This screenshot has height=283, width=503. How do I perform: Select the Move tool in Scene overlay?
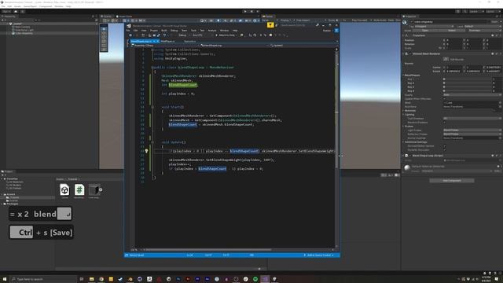(104, 33)
